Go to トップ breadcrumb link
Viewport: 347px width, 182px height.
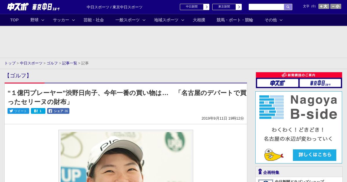10,63
